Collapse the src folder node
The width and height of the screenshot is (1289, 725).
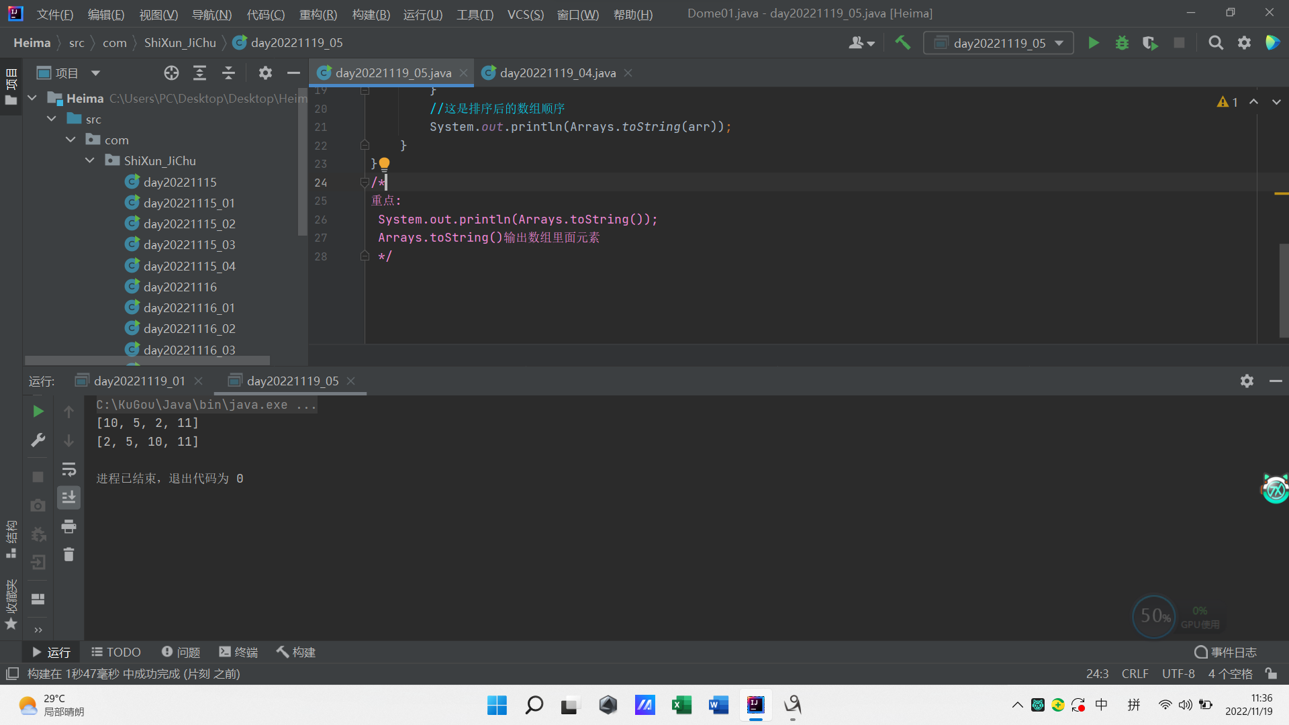click(52, 119)
